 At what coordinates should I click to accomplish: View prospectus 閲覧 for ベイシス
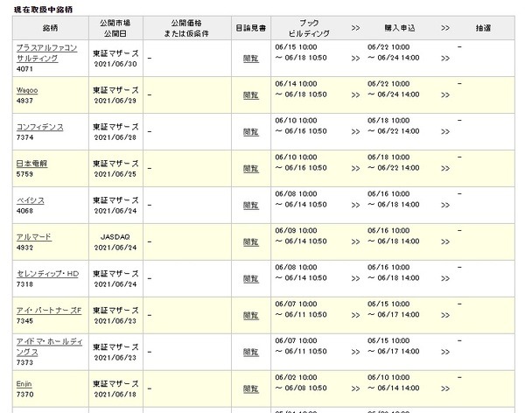point(251,205)
